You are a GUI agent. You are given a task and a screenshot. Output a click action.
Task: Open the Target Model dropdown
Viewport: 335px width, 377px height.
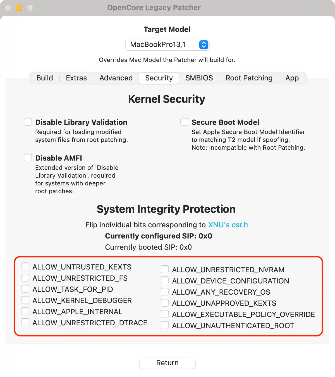(167, 45)
